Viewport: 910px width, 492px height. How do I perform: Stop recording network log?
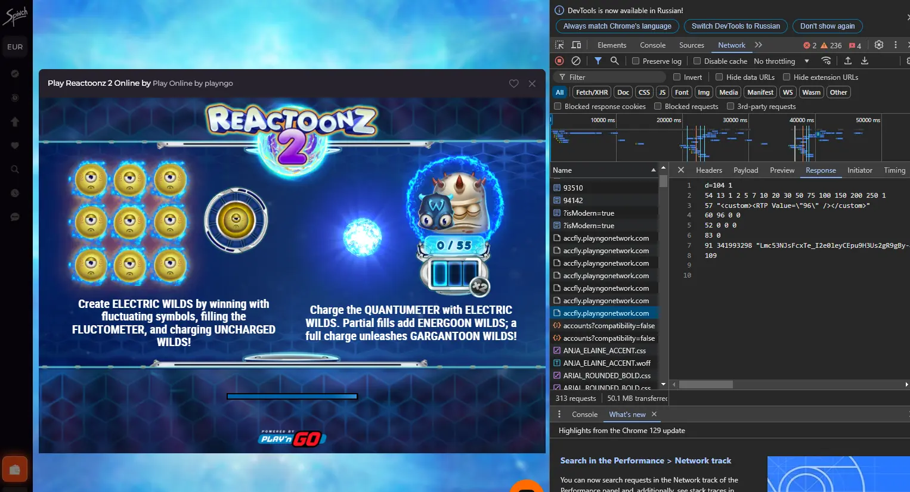tap(559, 61)
